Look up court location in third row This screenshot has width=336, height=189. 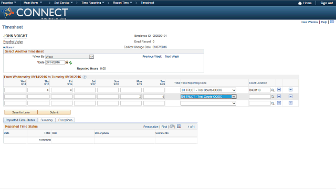coord(272,103)
